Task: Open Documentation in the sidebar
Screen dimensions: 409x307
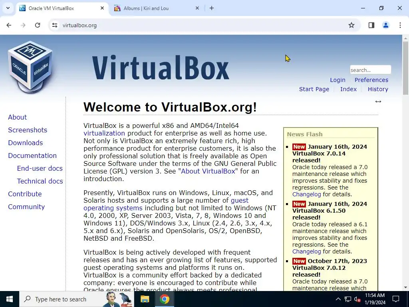Action: [32, 155]
